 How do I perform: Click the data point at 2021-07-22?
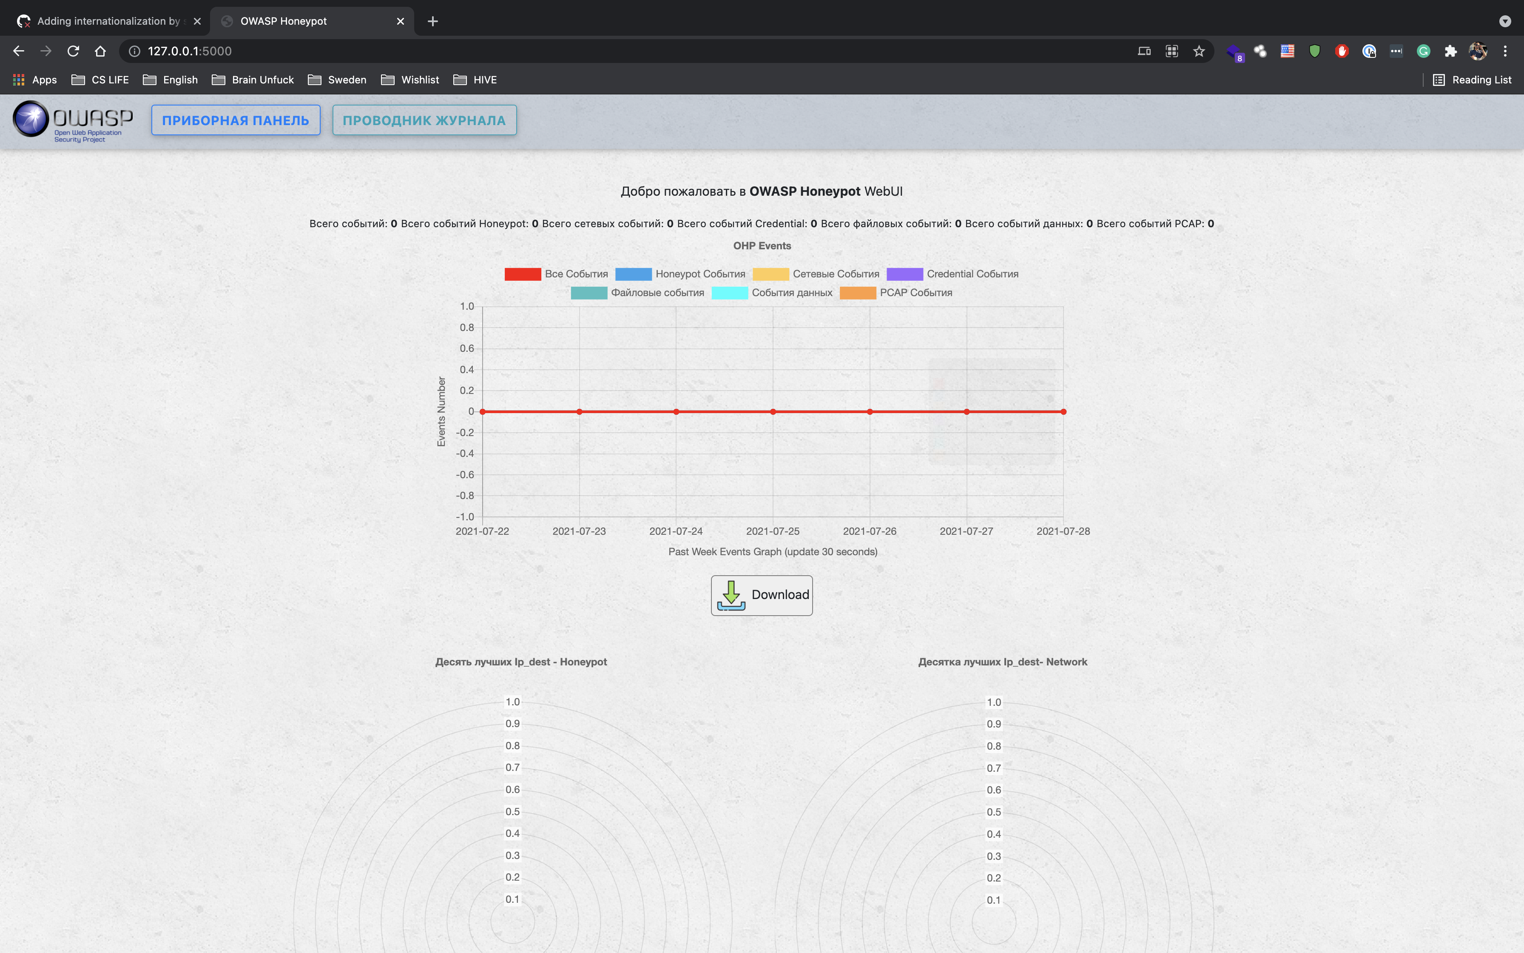pos(482,411)
